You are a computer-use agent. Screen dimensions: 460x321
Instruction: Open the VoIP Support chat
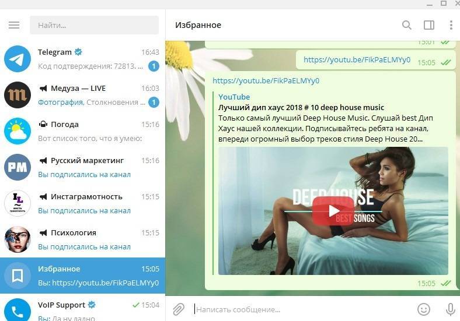point(82,308)
